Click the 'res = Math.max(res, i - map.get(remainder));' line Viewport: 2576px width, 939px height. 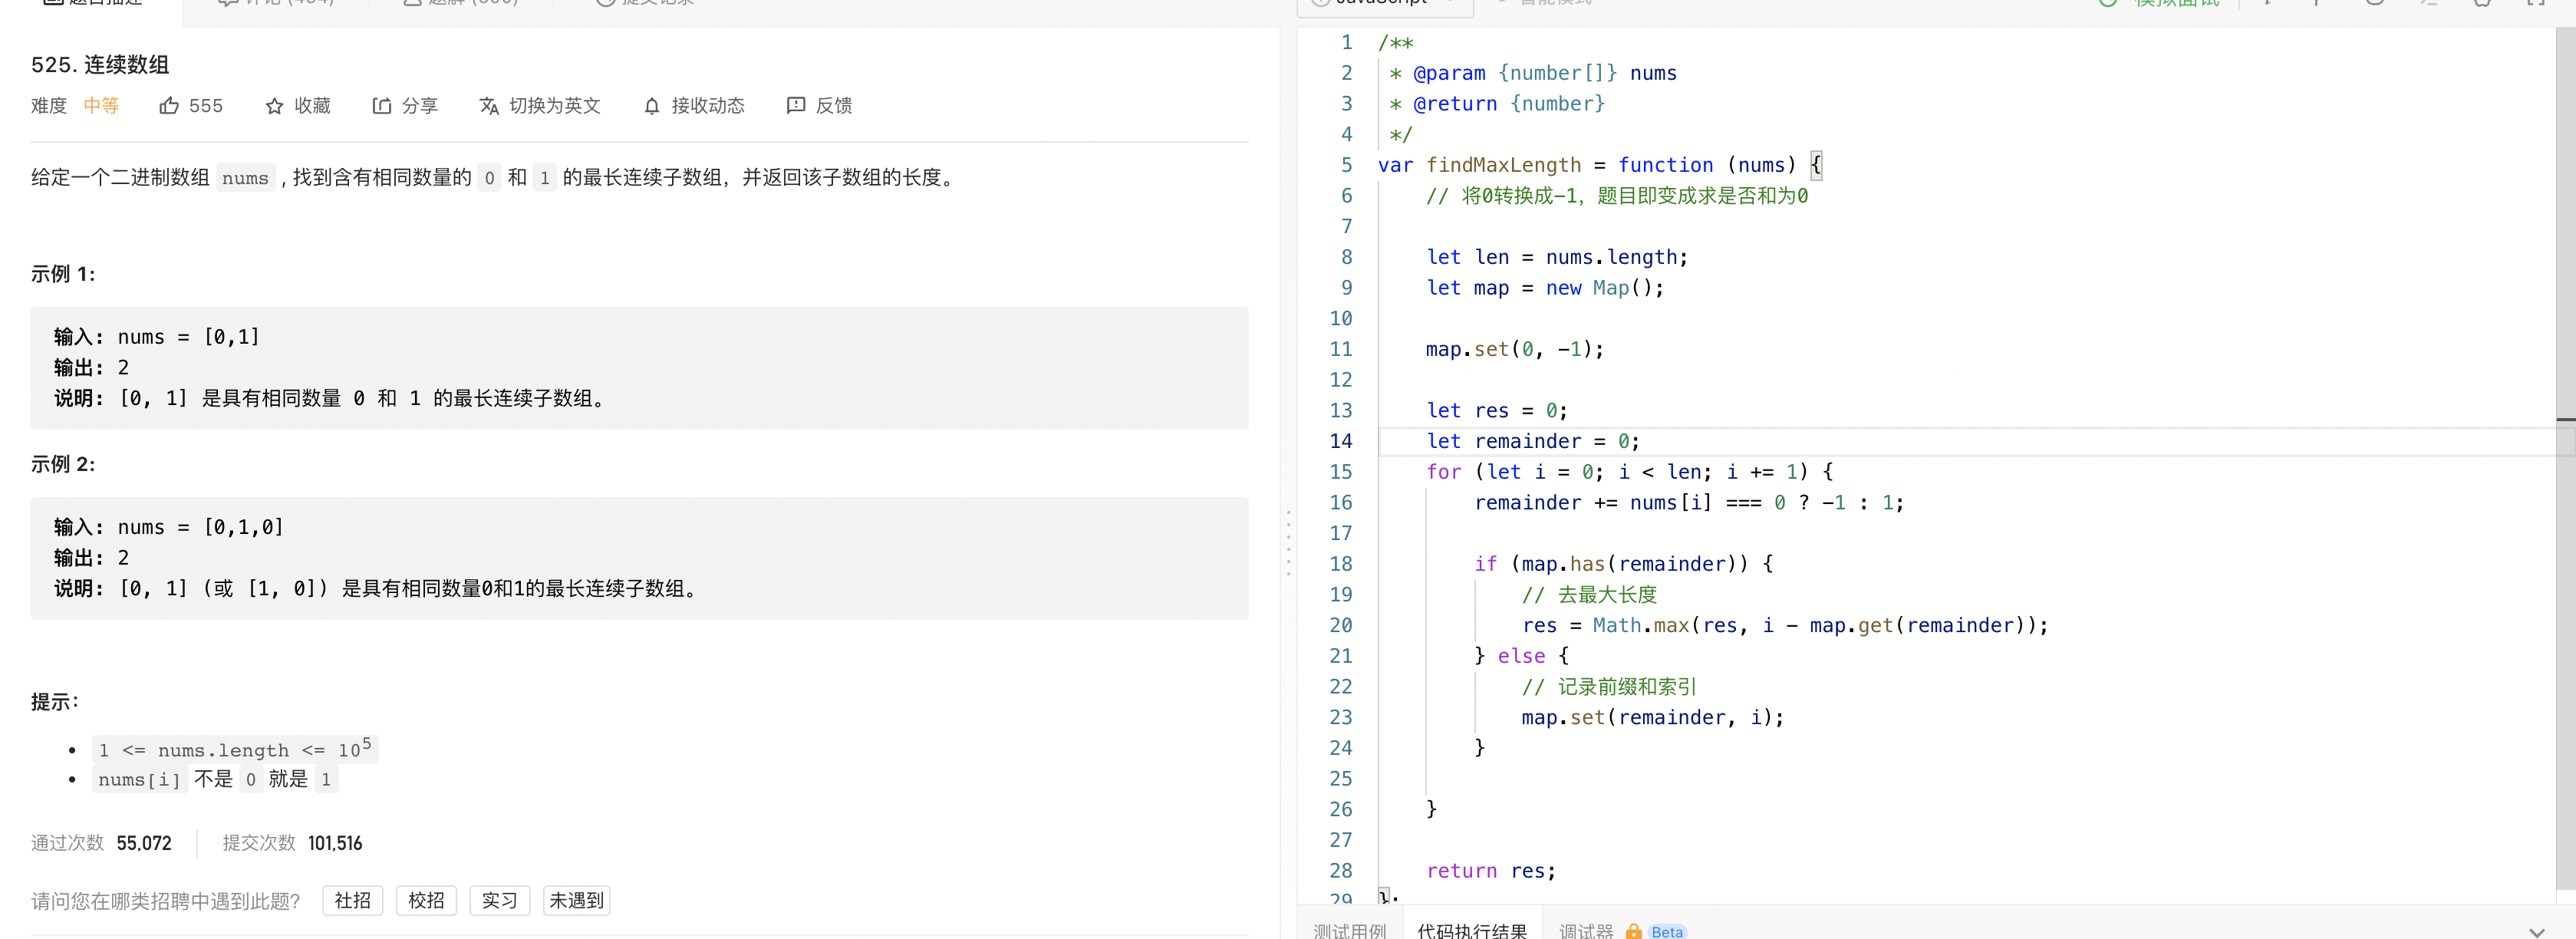1785,625
